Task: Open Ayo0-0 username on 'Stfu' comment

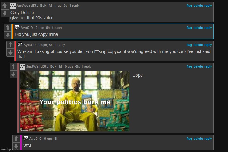Action: coord(35,139)
